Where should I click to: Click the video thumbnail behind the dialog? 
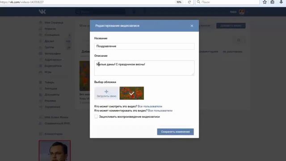84,76
